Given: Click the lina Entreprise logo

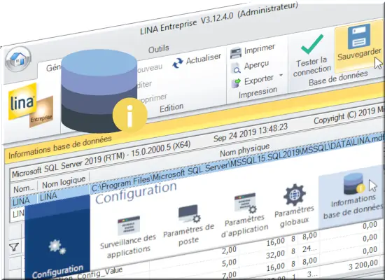Looking at the screenshot, I should point(31,105).
